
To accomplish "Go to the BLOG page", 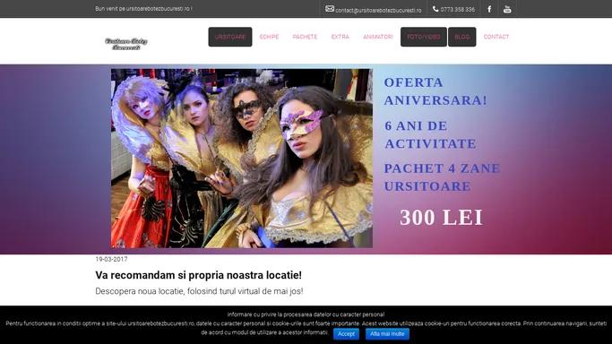I will (461, 37).
